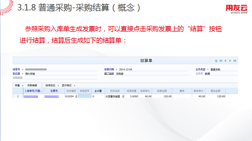
Task: Click quantity cell 3.0000
Action: coord(132,96)
